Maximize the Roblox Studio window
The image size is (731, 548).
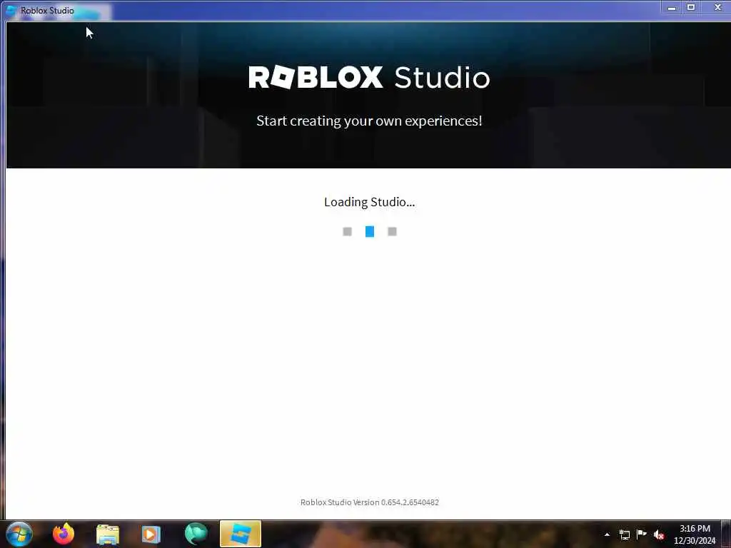691,7
